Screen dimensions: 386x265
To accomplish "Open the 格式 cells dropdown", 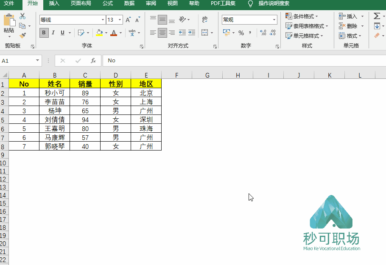I will 350,36.
